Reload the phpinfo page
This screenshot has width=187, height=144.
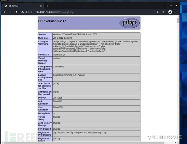pyautogui.click(x=16, y=12)
